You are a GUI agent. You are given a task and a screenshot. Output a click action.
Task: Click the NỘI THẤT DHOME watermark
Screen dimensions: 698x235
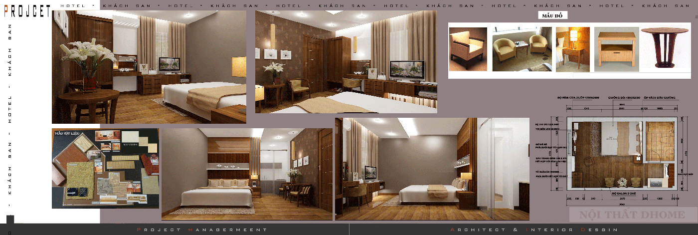(632, 215)
